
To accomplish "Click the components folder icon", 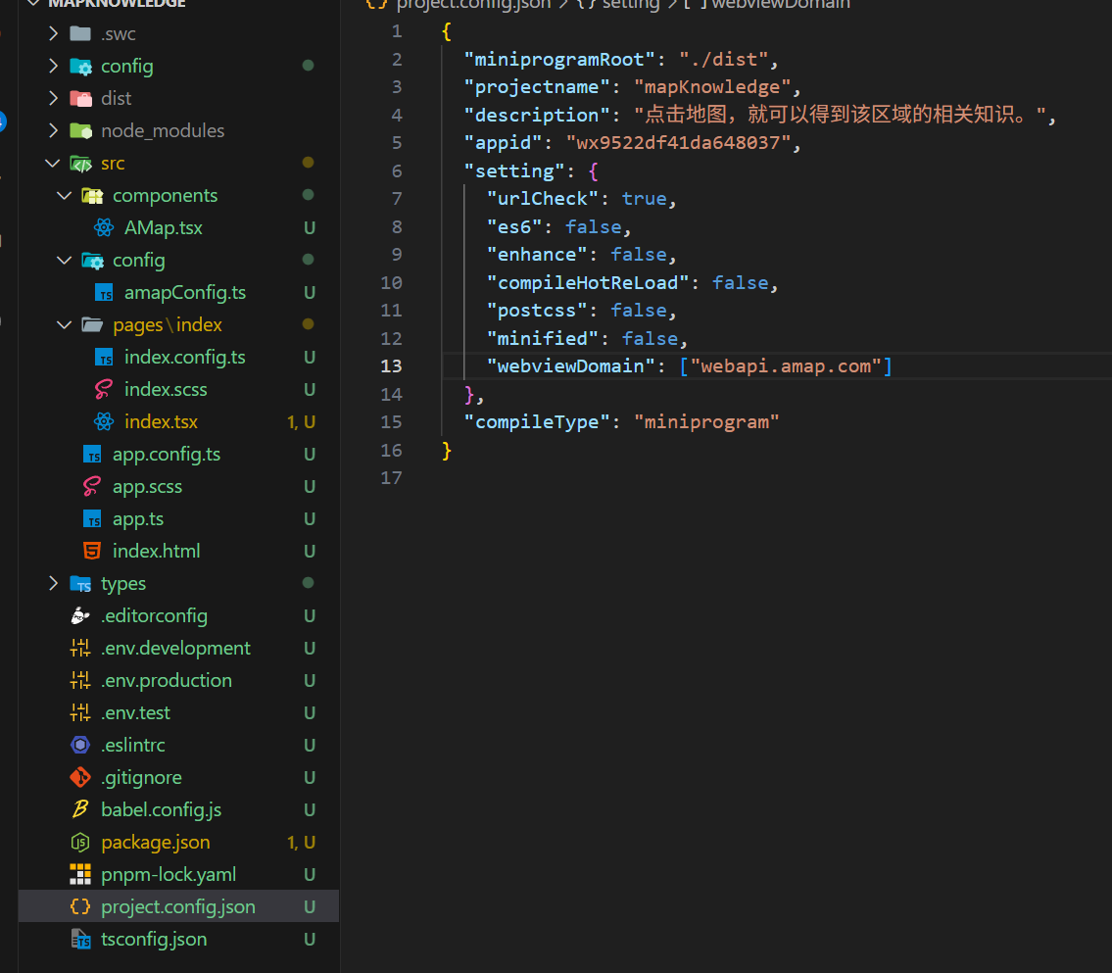I will click(x=92, y=195).
